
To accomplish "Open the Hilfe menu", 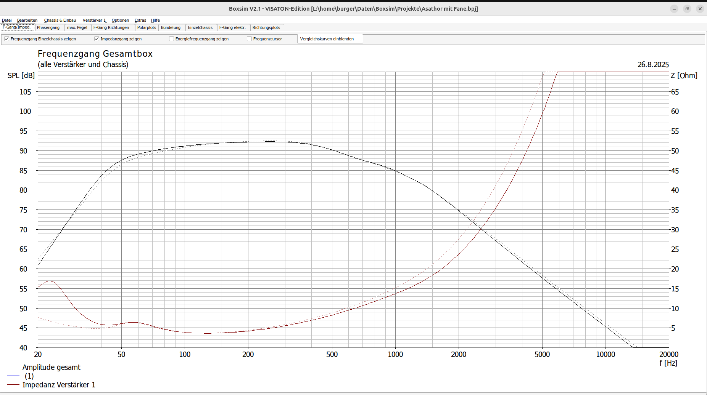I will click(155, 20).
